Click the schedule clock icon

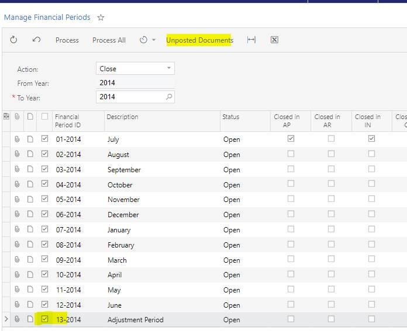tap(143, 40)
